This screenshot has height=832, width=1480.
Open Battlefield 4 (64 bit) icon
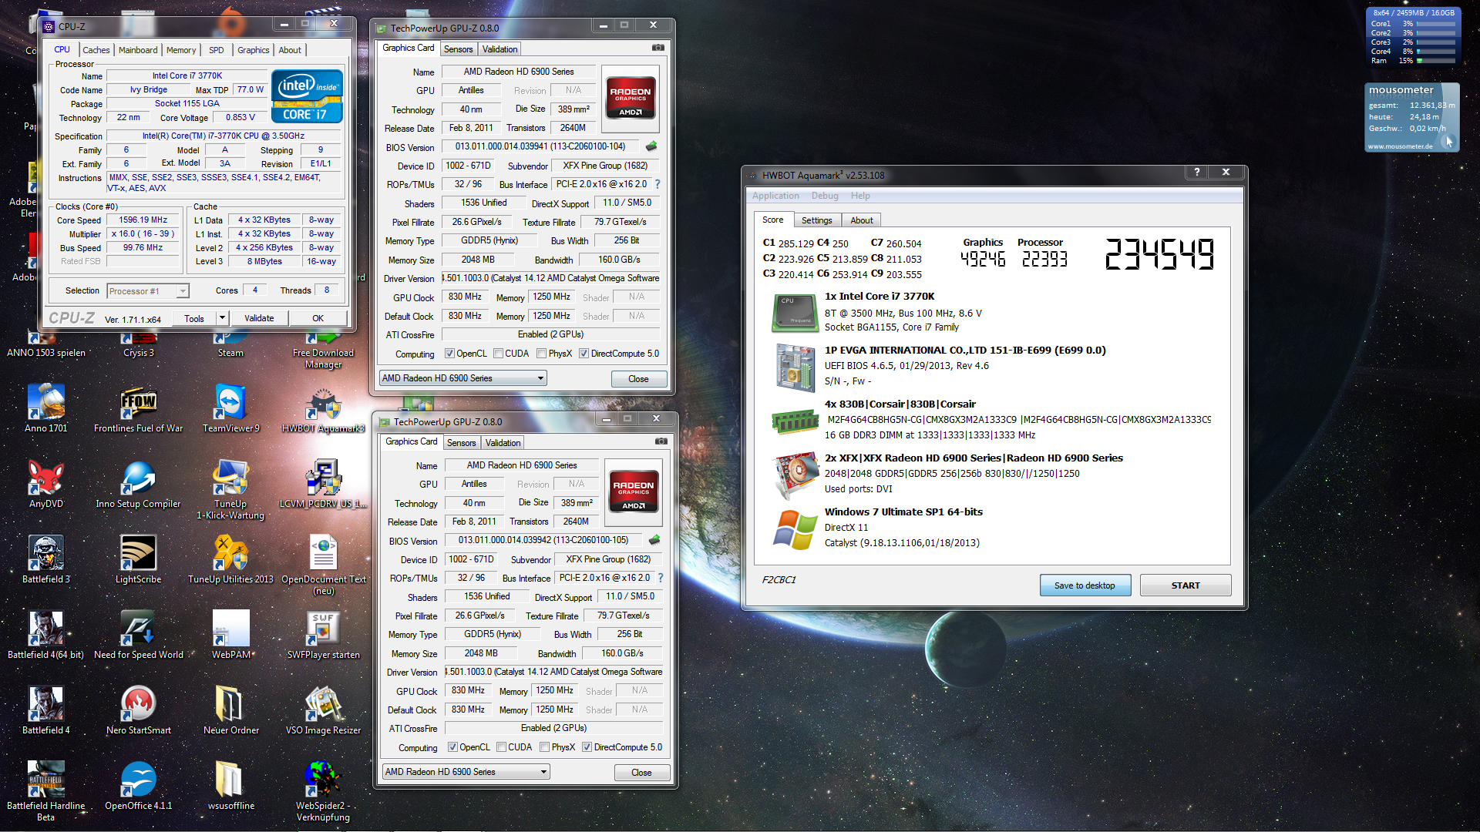46,633
